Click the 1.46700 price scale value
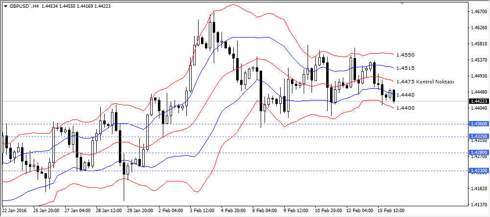Image resolution: width=490 pixels, height=217 pixels. pyautogui.click(x=479, y=12)
